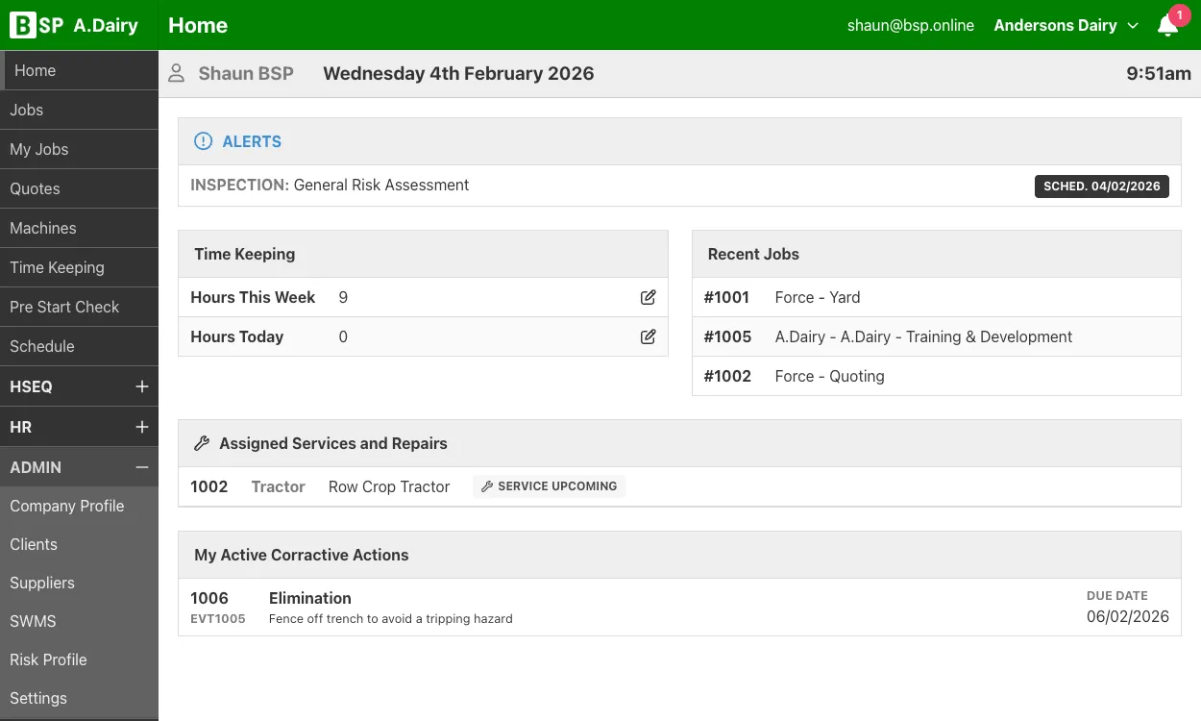Viewport: 1201px width, 721px height.
Task: Expand the HSEQ section
Action: click(x=79, y=386)
